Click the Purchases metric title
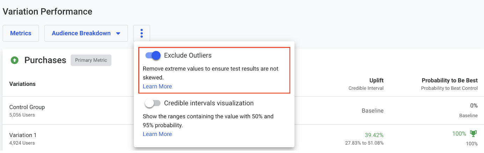This screenshot has width=484, height=153. point(45,60)
